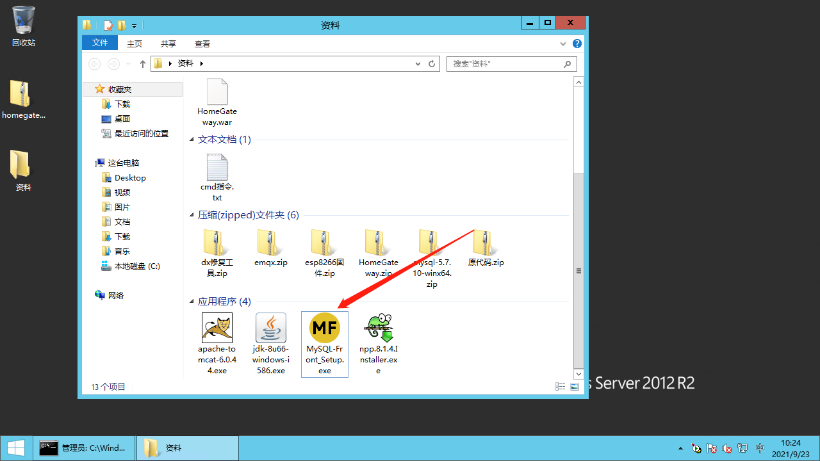Select the homegate... zip on desktop
820x461 pixels.
click(24, 100)
